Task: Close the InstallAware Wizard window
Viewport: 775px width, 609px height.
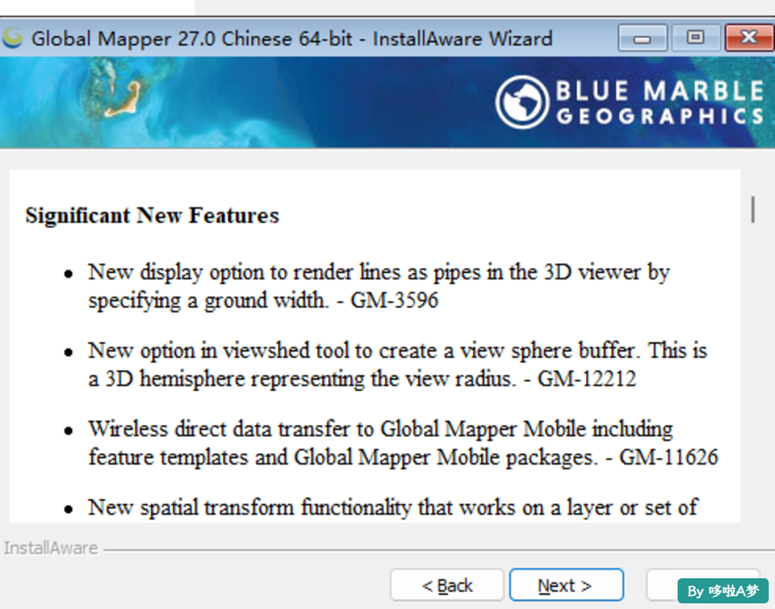Action: point(749,38)
